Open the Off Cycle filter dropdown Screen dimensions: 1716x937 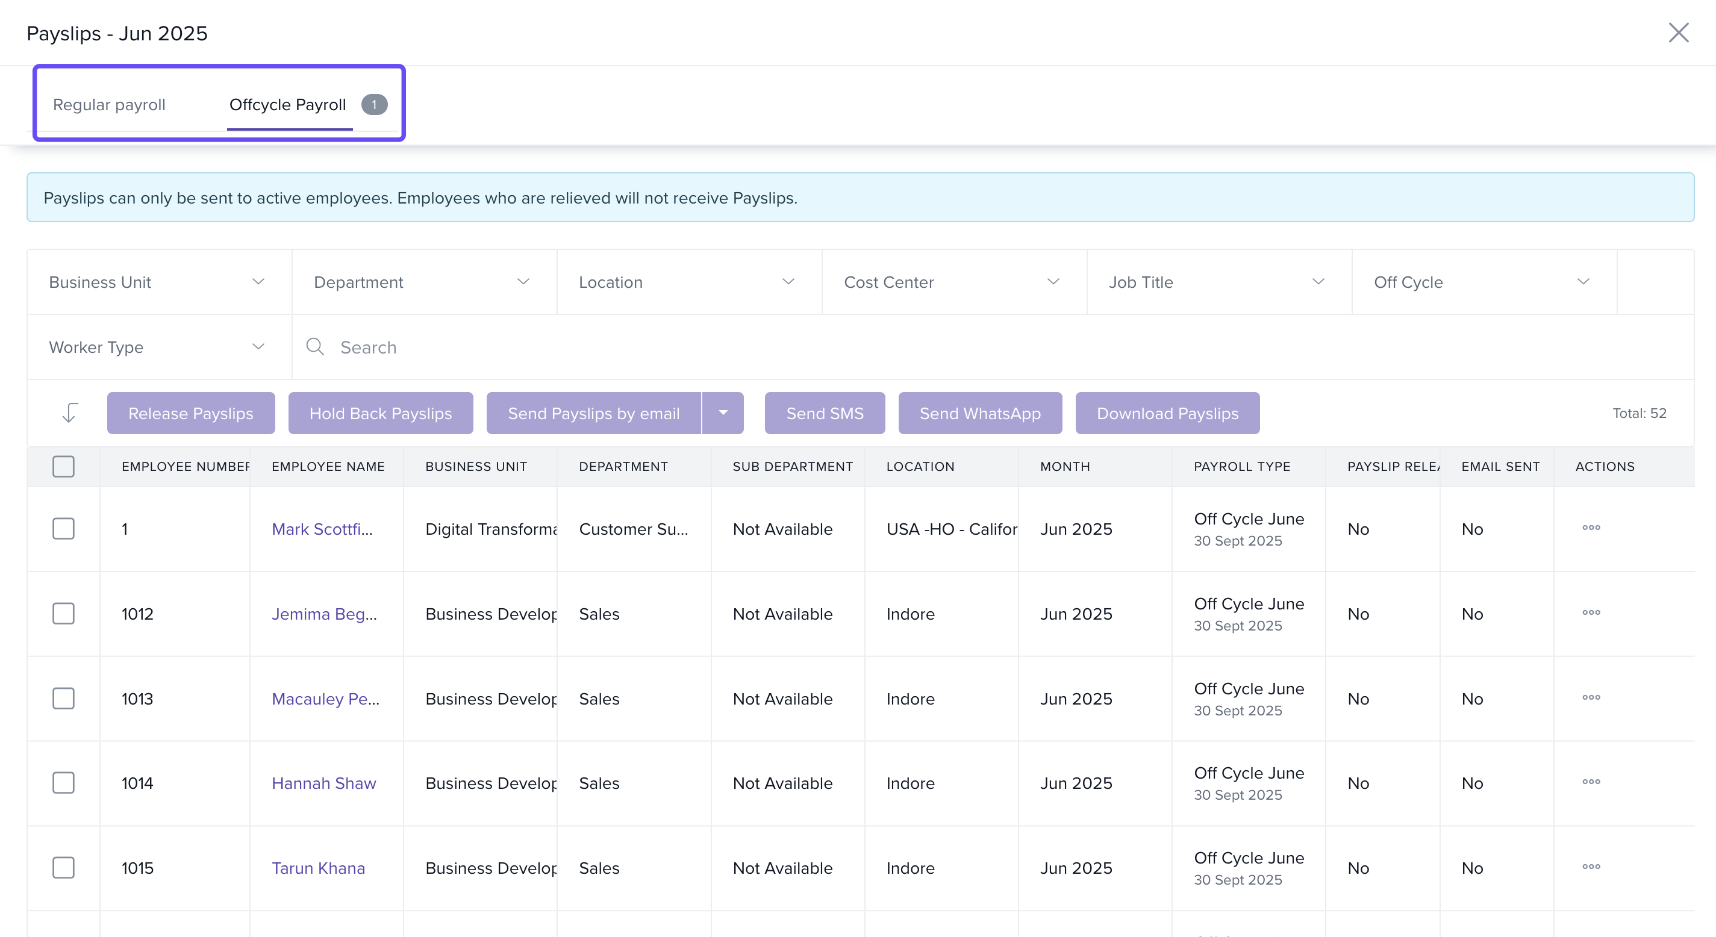tap(1484, 282)
